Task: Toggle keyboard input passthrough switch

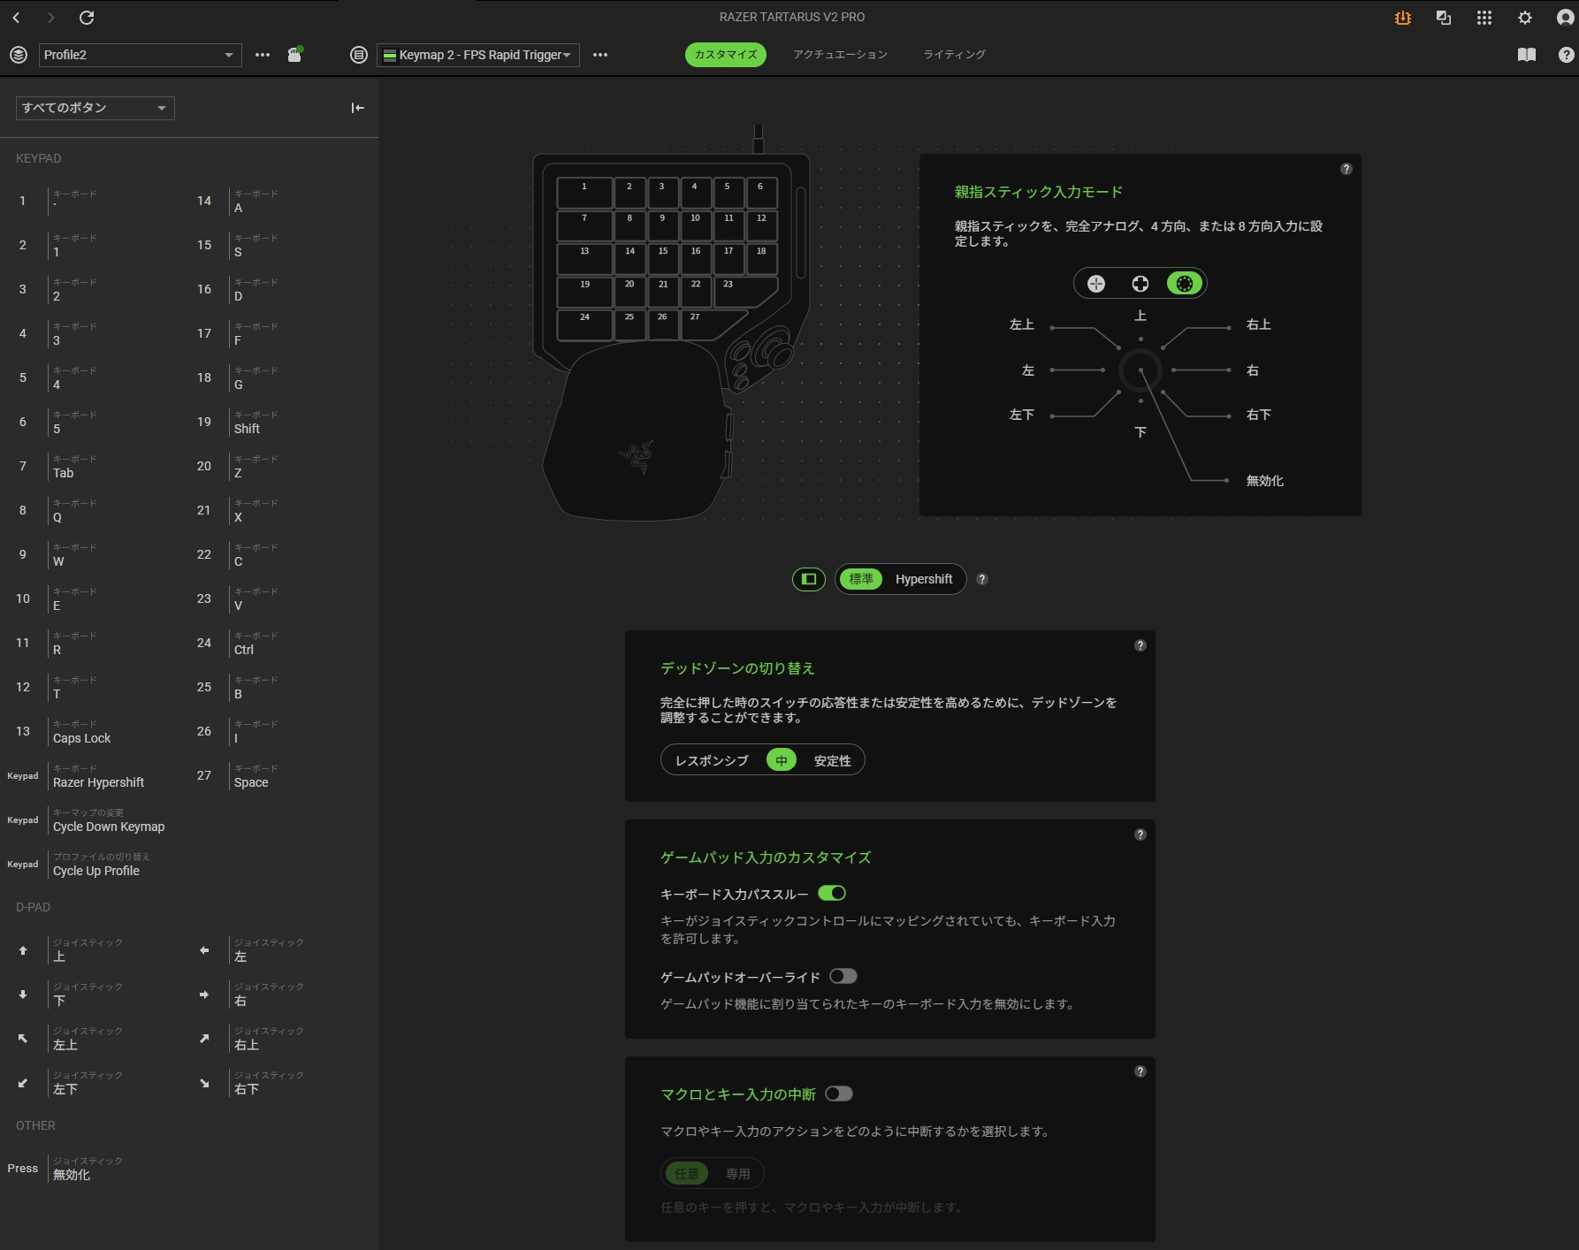Action: pos(832,893)
